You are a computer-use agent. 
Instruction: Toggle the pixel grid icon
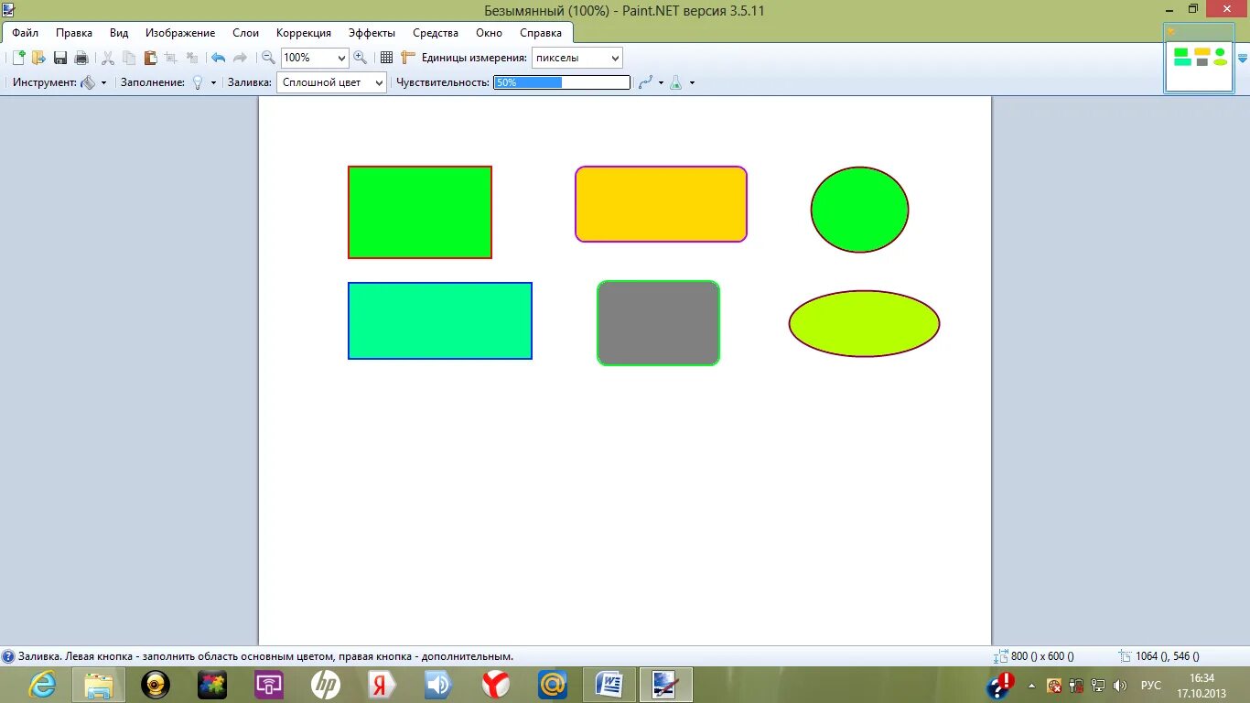[x=386, y=58]
